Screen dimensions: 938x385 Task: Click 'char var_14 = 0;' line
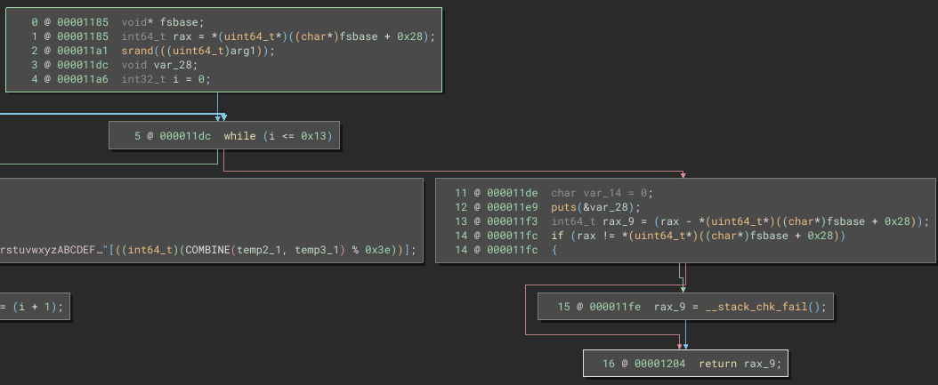pos(602,193)
